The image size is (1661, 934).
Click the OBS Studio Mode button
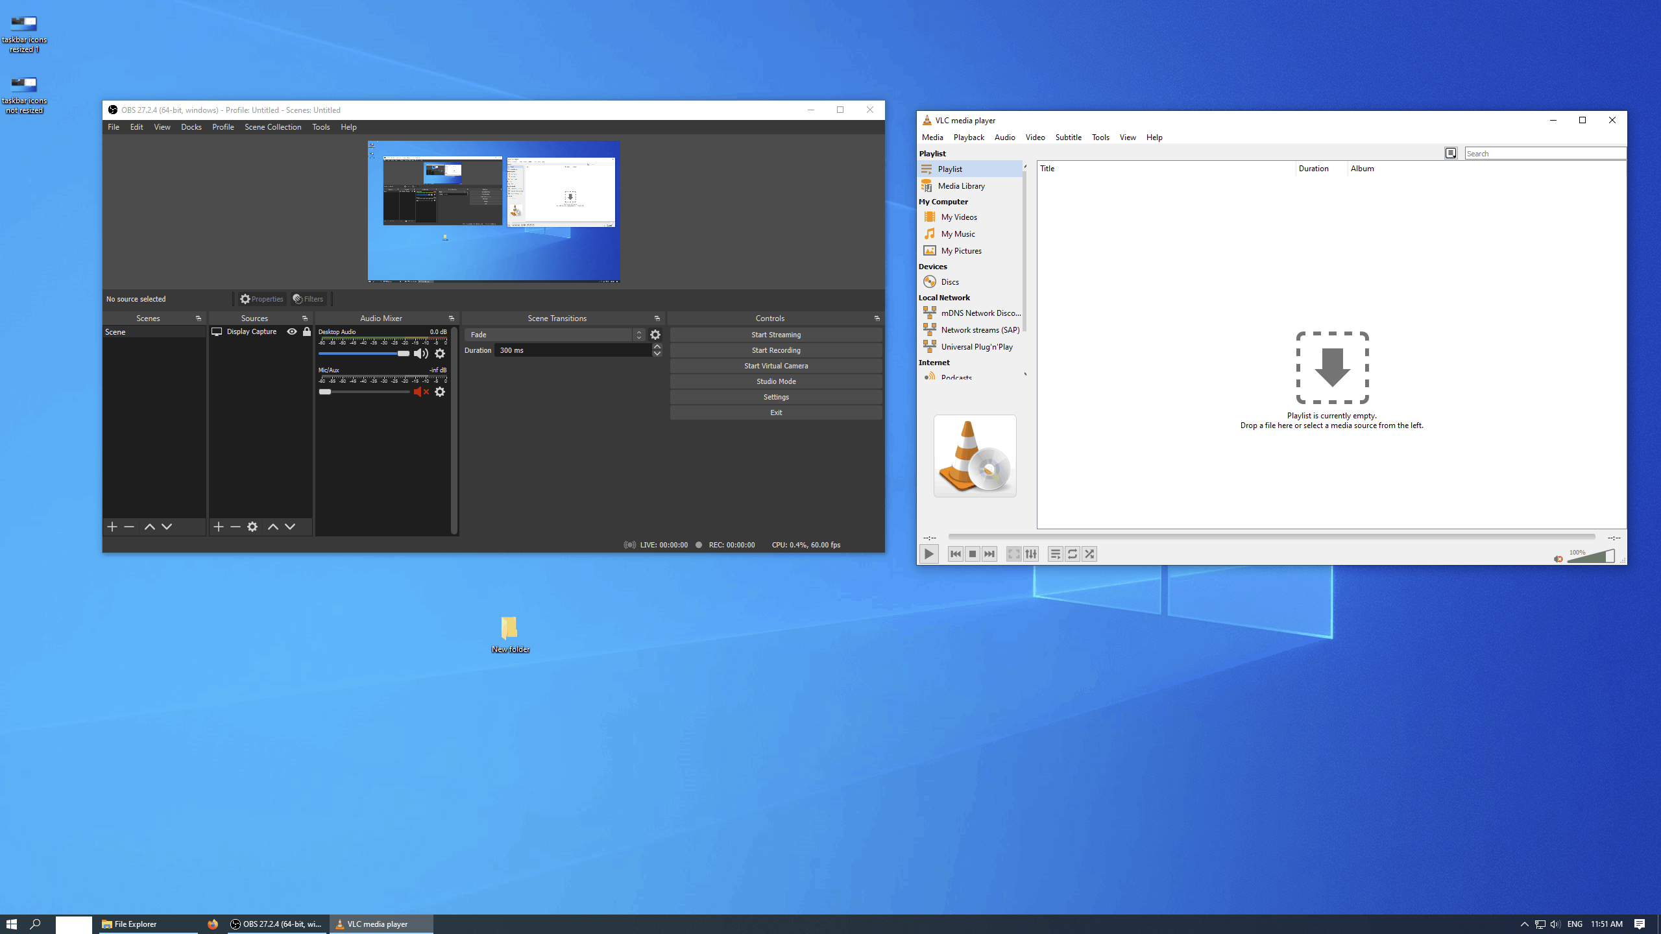pos(776,381)
